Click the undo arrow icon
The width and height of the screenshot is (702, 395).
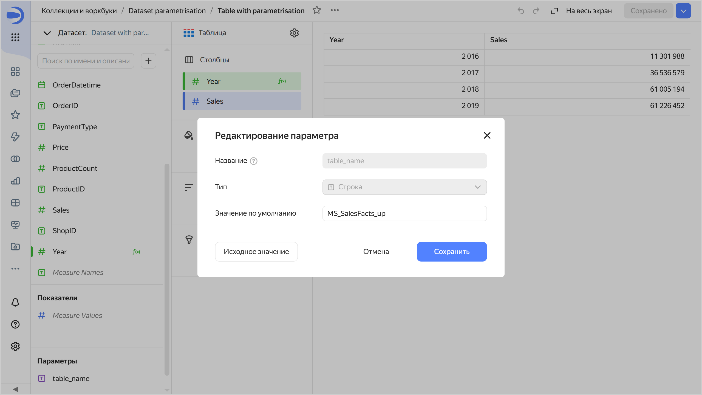pyautogui.click(x=520, y=11)
